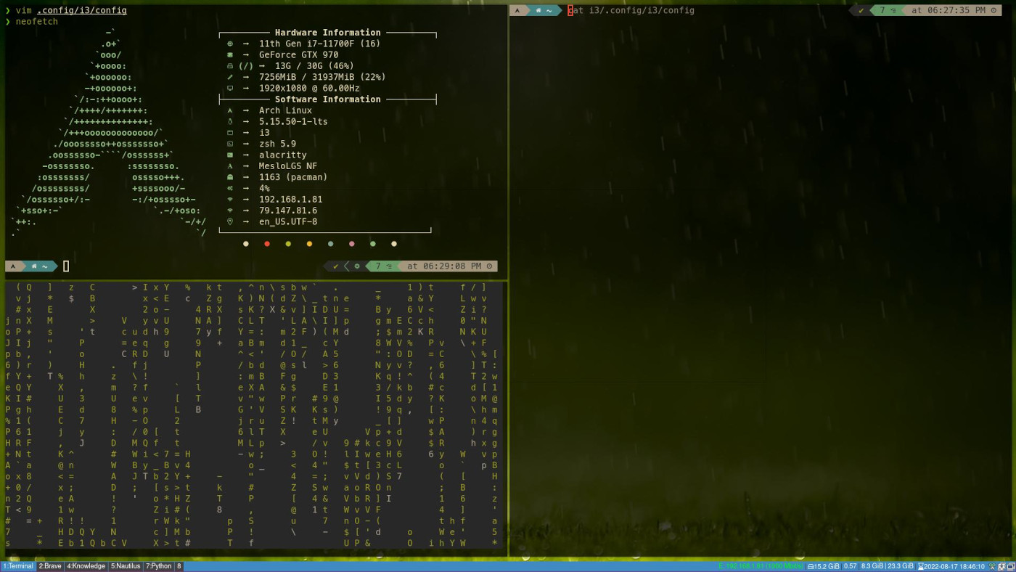Click the gear icon in the left terminal prompt
This screenshot has width=1016, height=572.
(x=357, y=266)
